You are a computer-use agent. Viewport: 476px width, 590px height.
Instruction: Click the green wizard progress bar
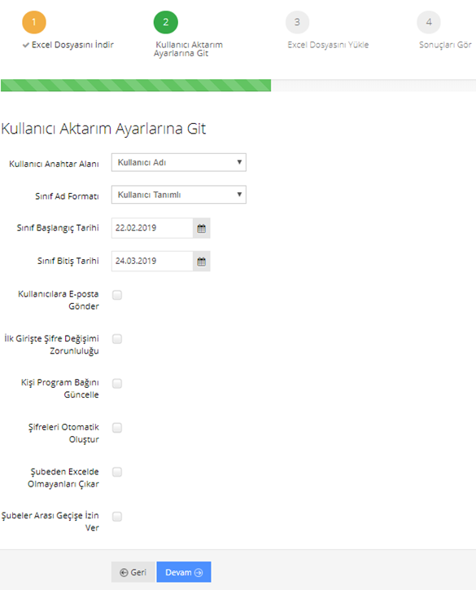click(x=136, y=86)
